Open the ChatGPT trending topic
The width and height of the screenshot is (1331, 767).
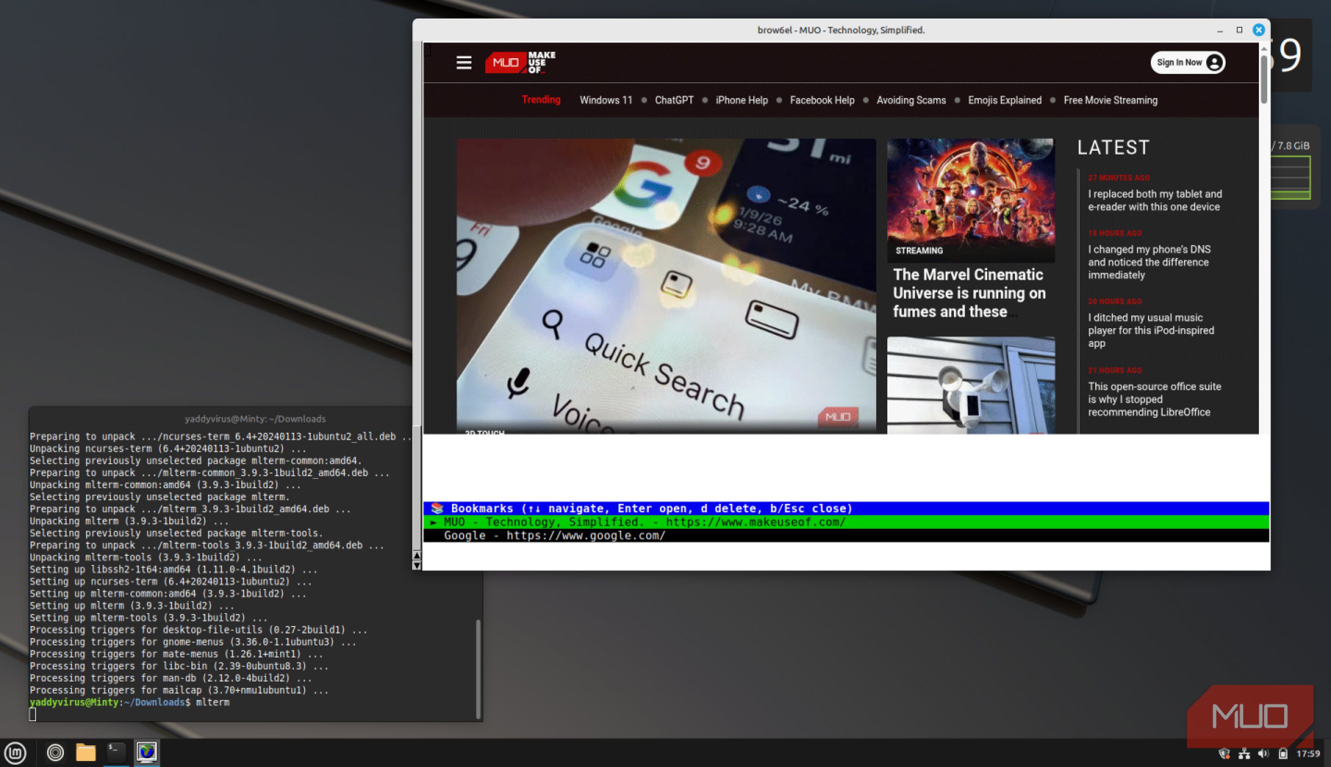click(674, 100)
